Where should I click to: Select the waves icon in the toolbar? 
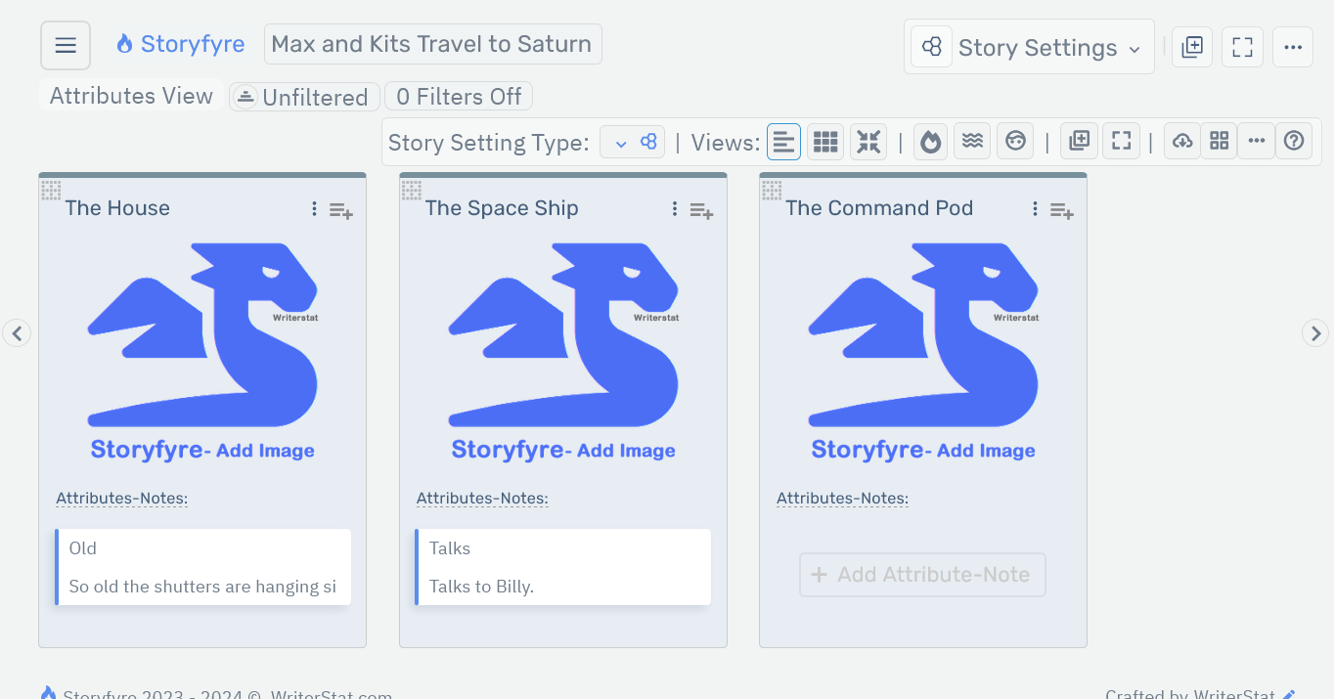pos(972,141)
